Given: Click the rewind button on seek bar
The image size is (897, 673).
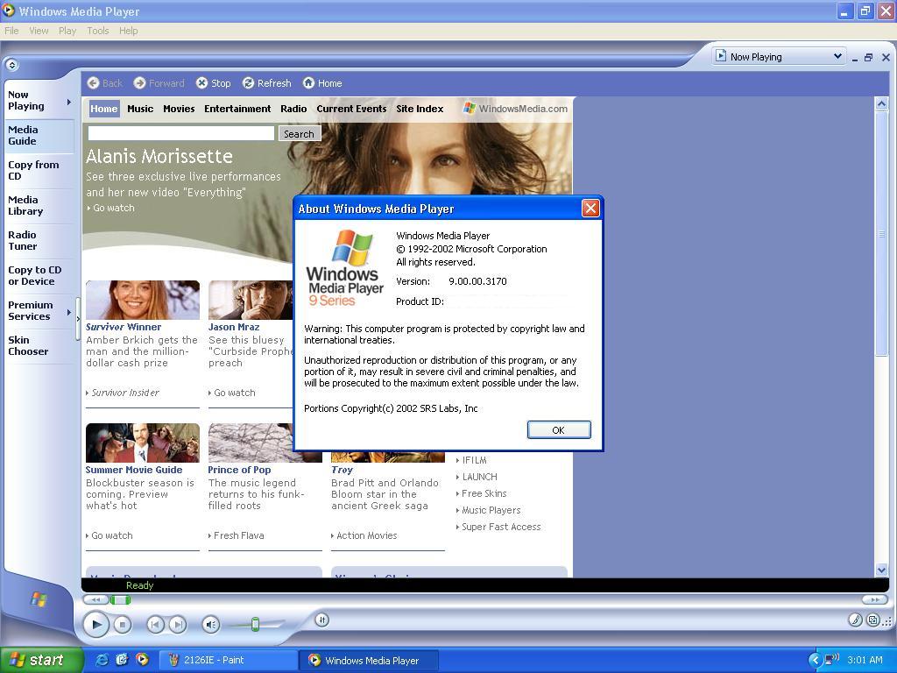Looking at the screenshot, I should pyautogui.click(x=95, y=599).
